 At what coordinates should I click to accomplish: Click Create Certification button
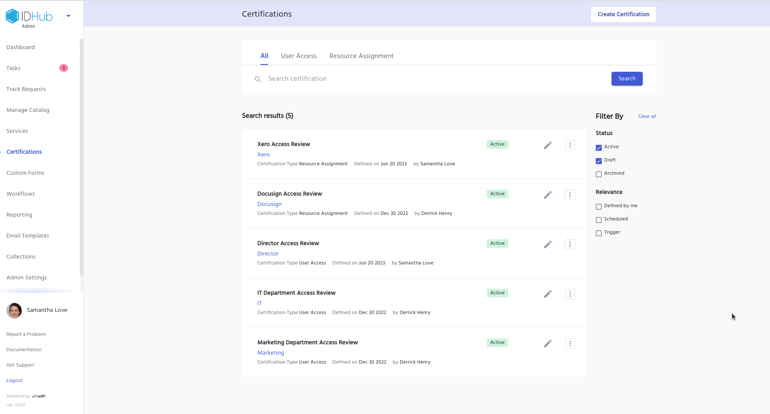(x=623, y=15)
